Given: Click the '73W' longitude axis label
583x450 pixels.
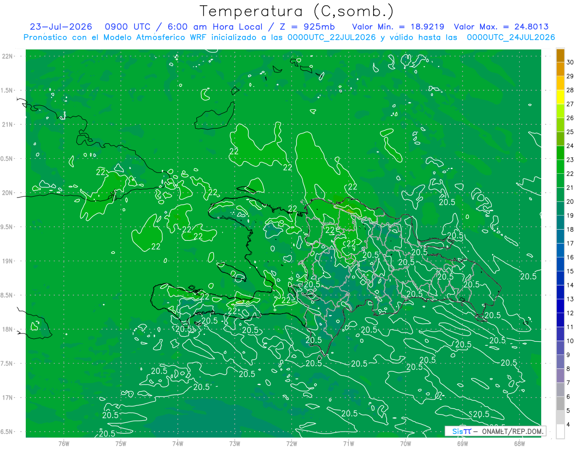Looking at the screenshot, I should [x=235, y=444].
